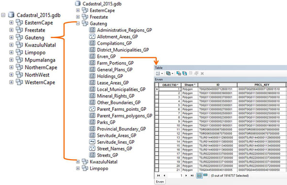Click the Related Tables icon
The image size is (287, 185).
[x=168, y=74]
